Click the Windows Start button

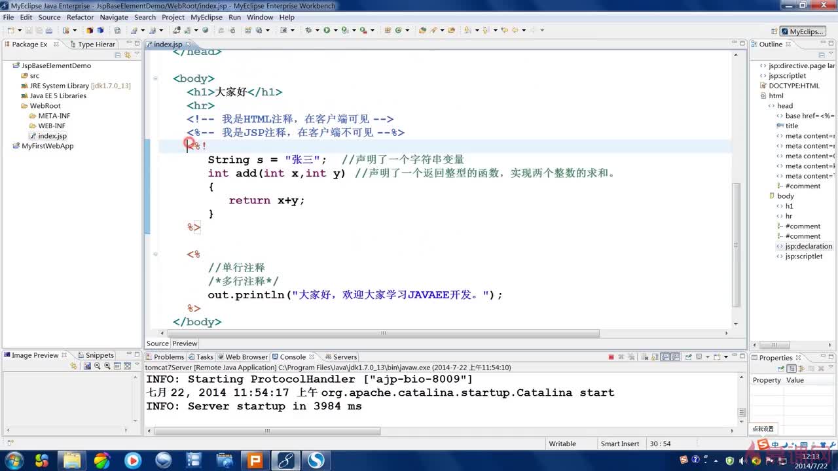pos(13,460)
